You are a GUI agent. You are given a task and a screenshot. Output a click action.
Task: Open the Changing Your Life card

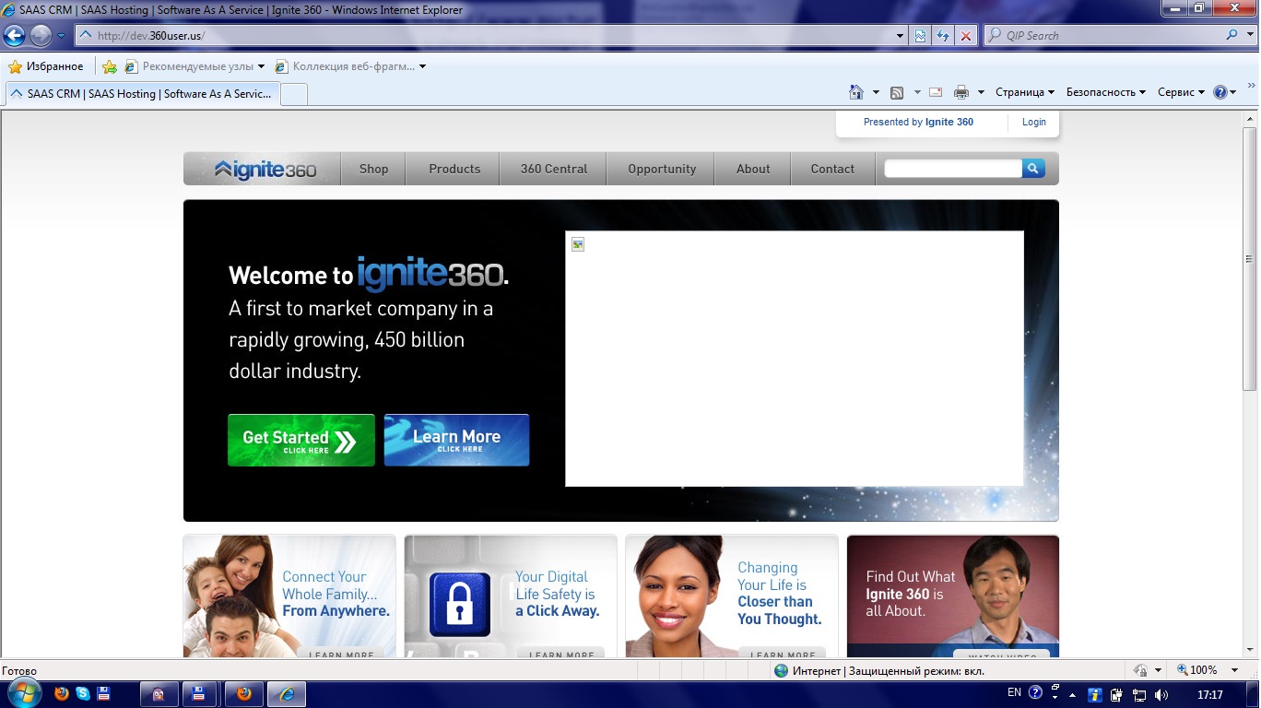pyautogui.click(x=732, y=596)
